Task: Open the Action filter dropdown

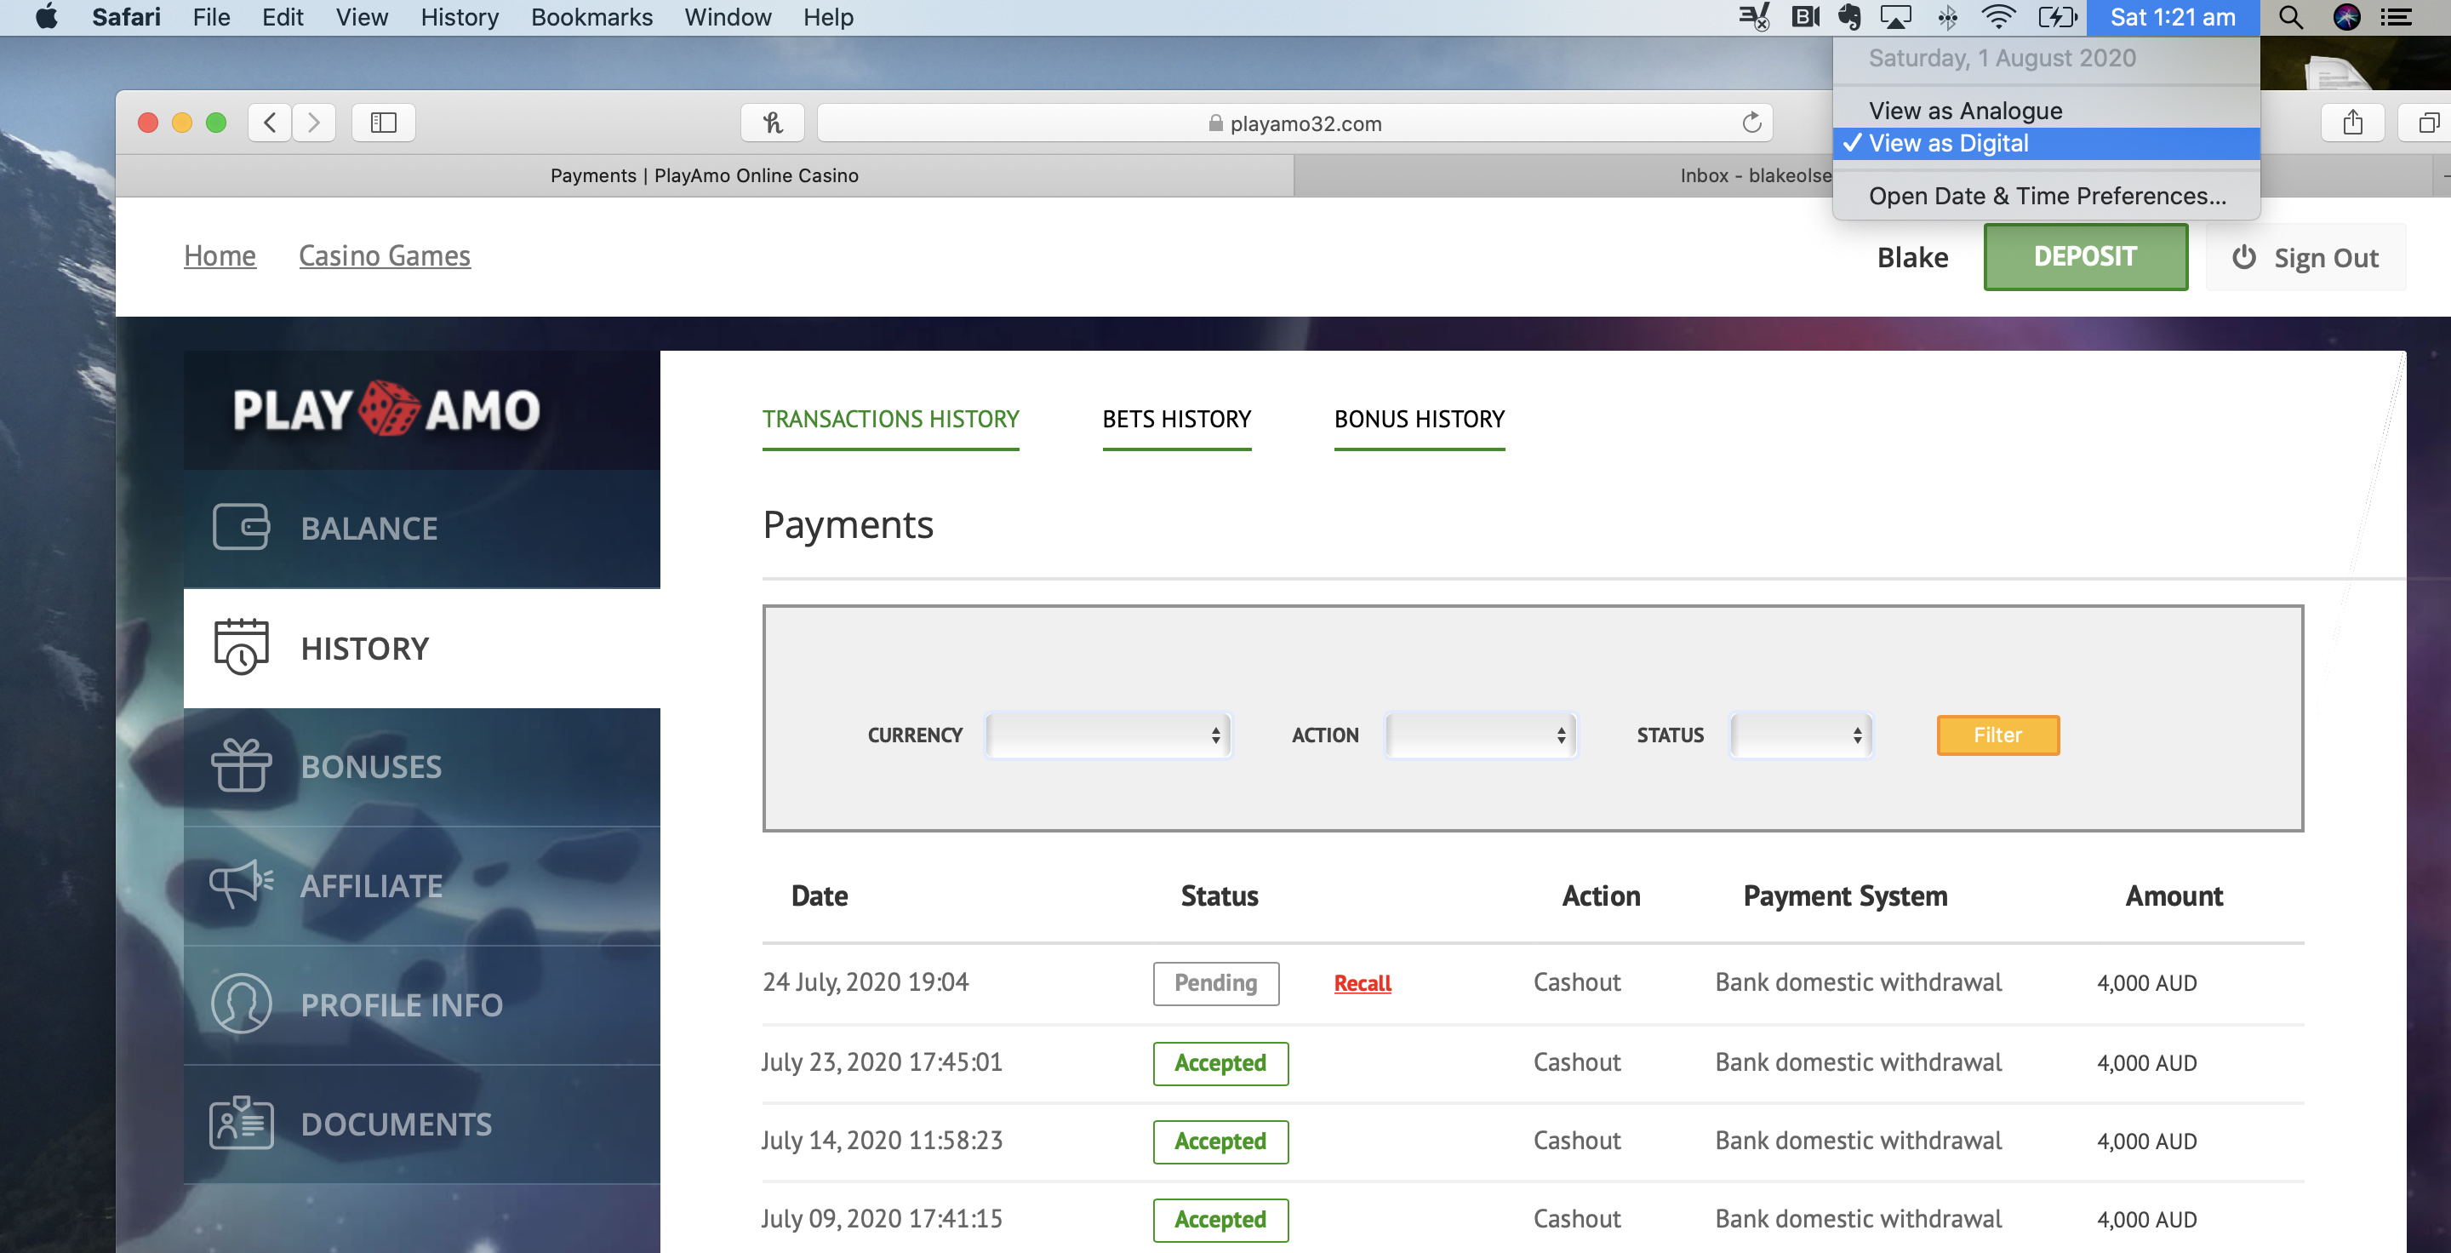Action: pos(1481,735)
